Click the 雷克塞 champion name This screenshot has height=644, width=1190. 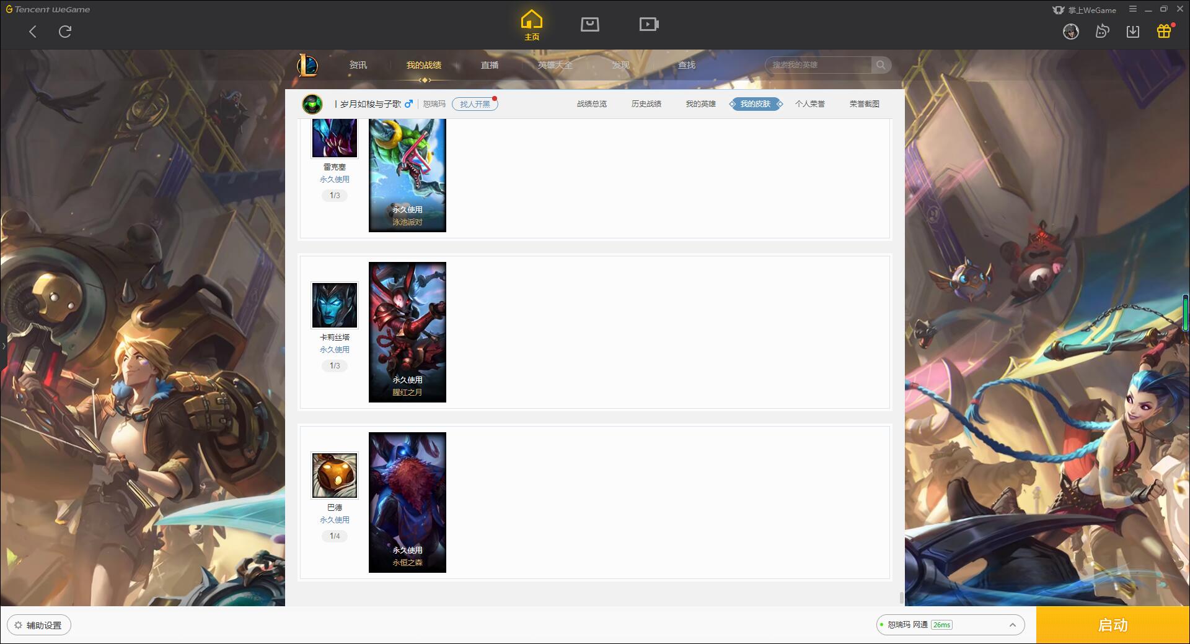click(x=335, y=167)
